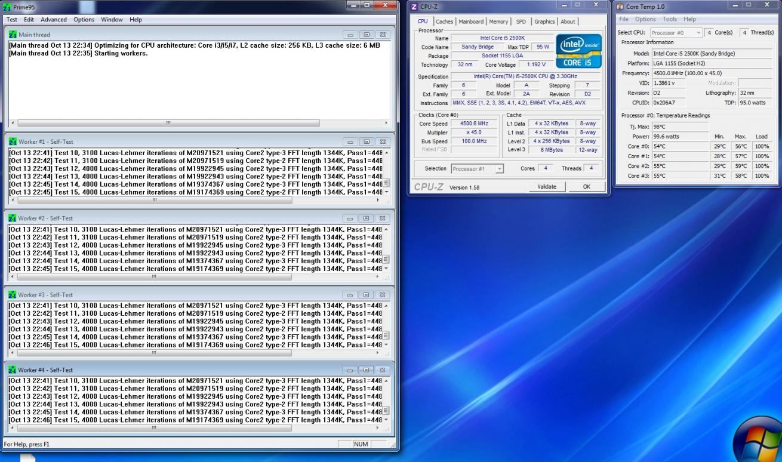Maximize the Worker #4 child window
This screenshot has height=462, width=782.
coord(367,370)
